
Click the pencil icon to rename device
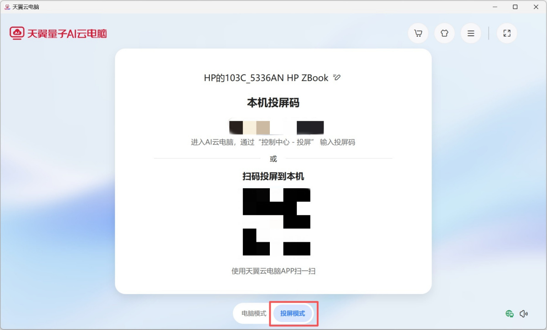point(337,78)
